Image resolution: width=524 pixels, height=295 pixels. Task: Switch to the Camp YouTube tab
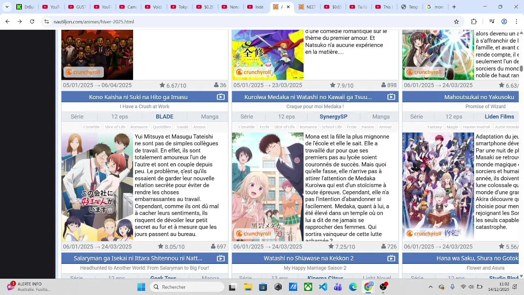coord(128,7)
